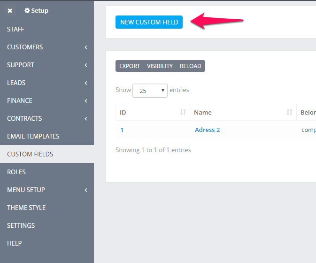
Task: Sort table by ID column arrows
Action: [183, 112]
